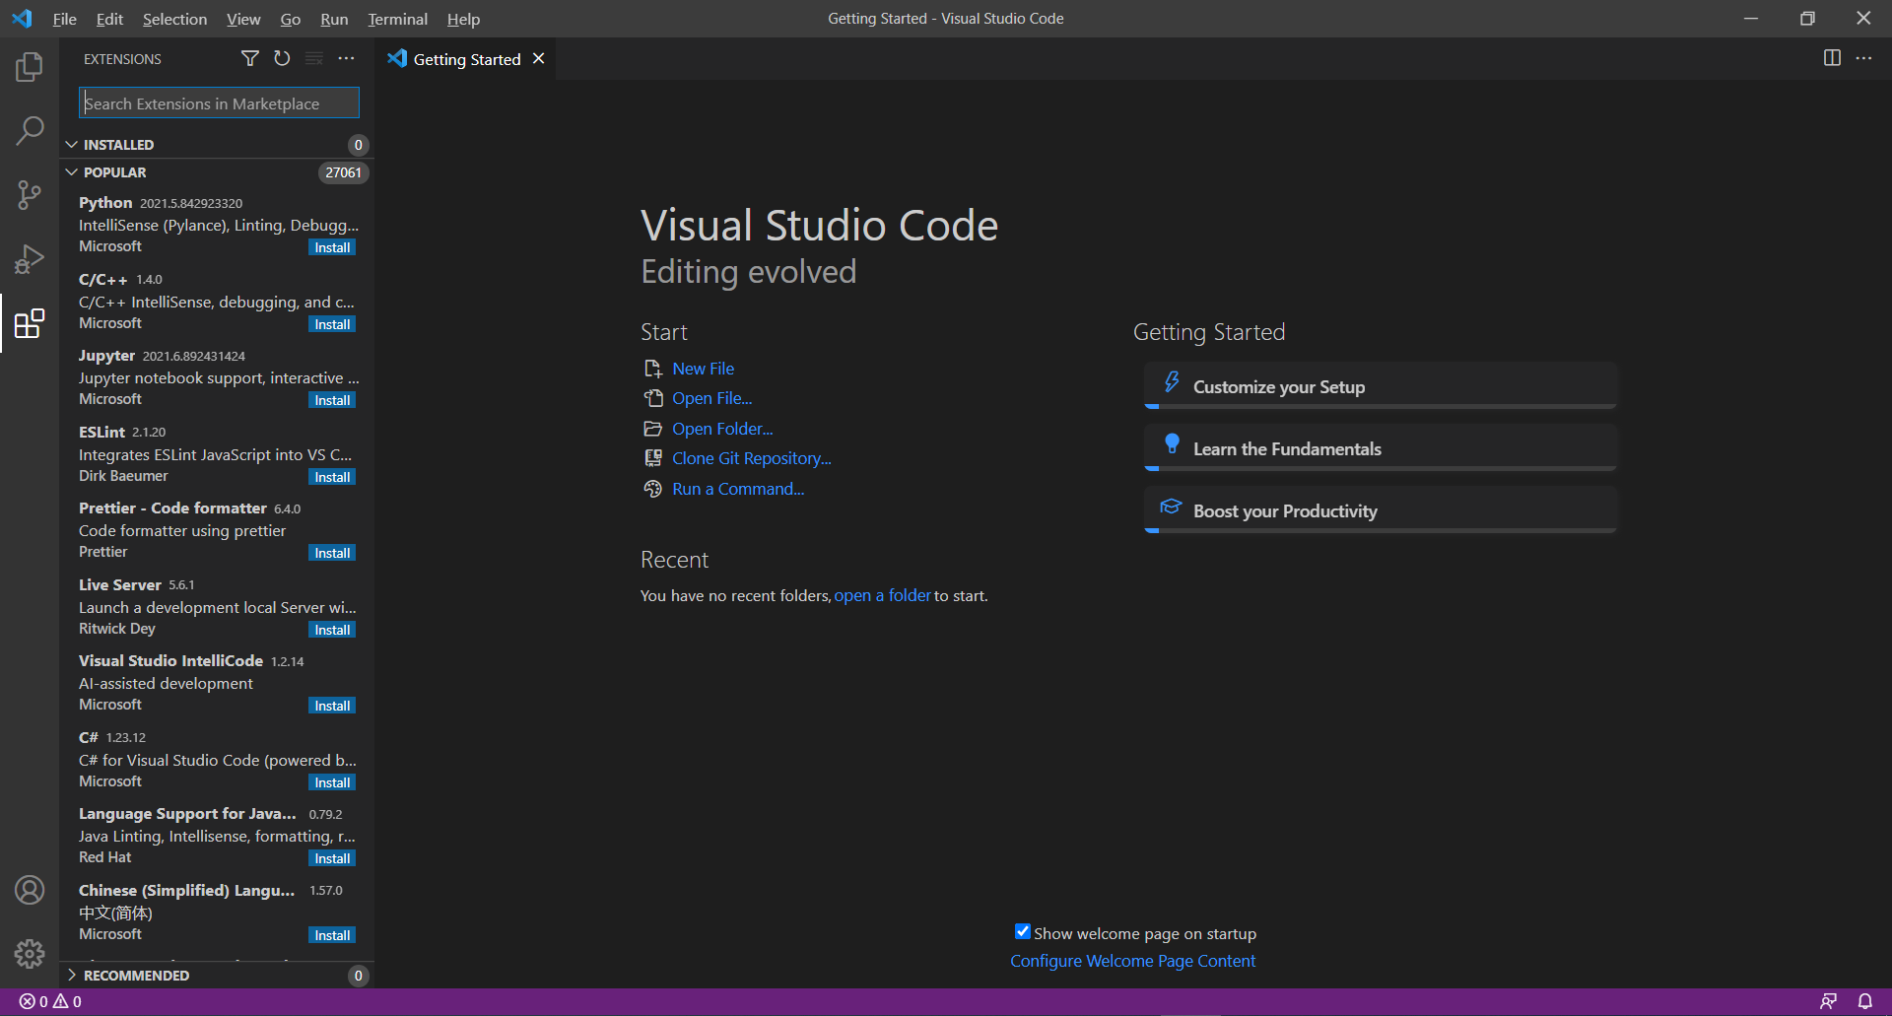1892x1016 pixels.
Task: Install the Jupyter extension
Action: point(332,400)
